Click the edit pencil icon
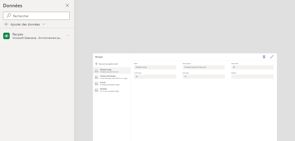This screenshot has width=295, height=141. [272, 57]
